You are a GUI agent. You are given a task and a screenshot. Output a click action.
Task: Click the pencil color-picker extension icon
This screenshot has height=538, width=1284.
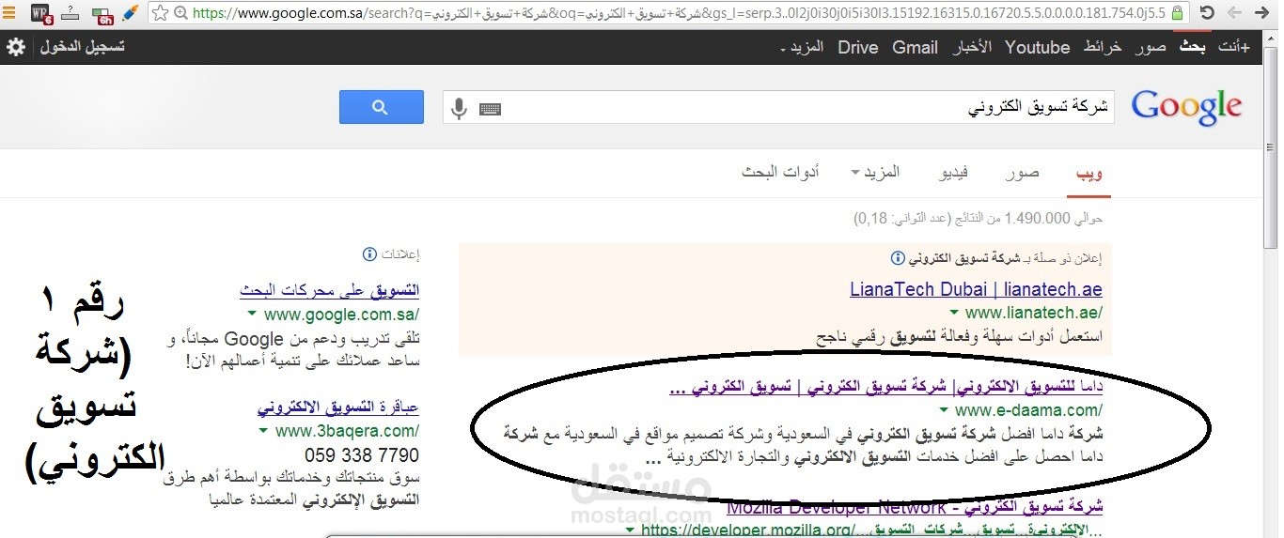pos(130,13)
